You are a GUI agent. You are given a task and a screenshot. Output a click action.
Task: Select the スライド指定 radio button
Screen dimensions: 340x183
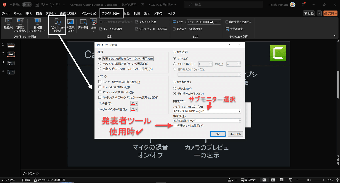tap(175, 64)
